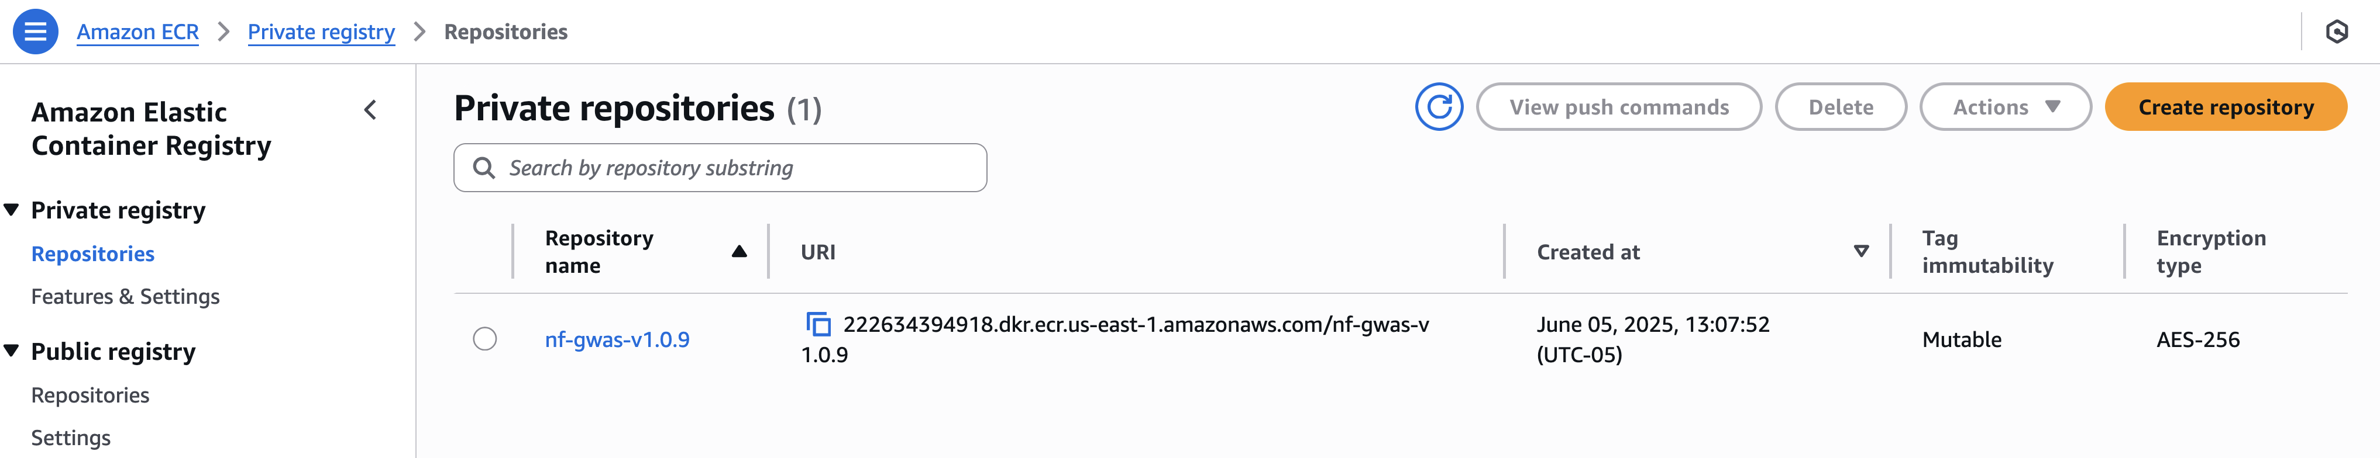Copy the nf-gwas repository URI

818,324
